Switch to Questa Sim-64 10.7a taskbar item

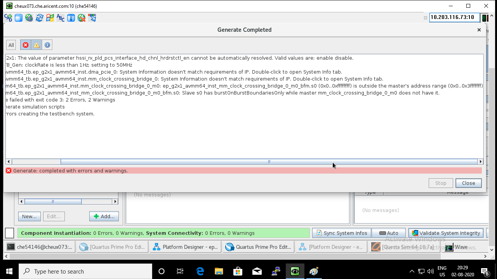click(x=404, y=247)
